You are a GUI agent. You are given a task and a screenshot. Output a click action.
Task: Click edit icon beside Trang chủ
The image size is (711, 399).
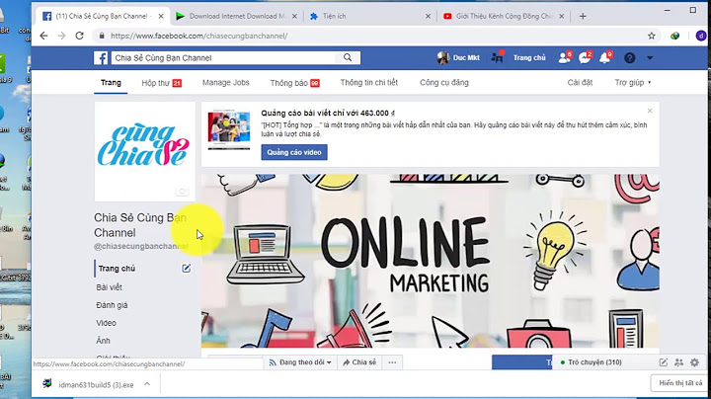pos(187,269)
